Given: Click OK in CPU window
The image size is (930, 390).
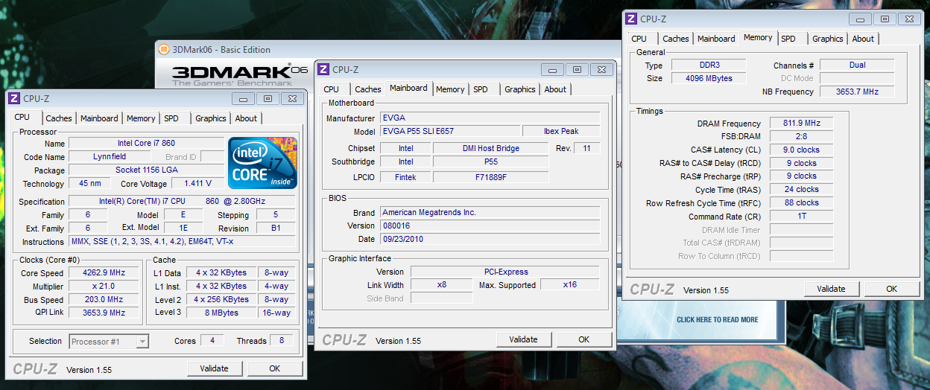Looking at the screenshot, I should point(275,368).
